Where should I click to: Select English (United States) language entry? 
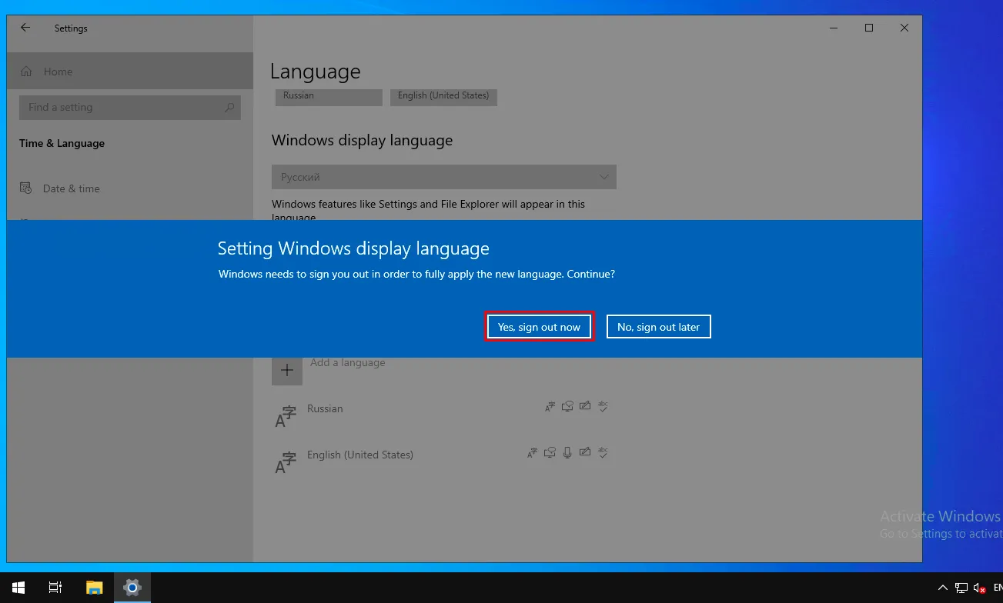[x=359, y=455]
